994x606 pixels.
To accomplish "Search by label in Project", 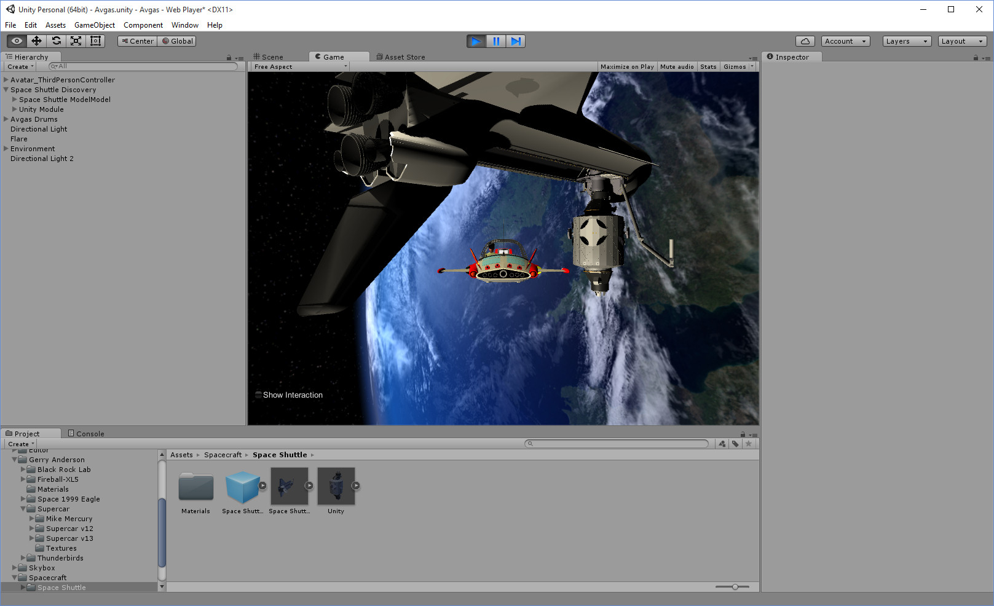I will click(735, 444).
